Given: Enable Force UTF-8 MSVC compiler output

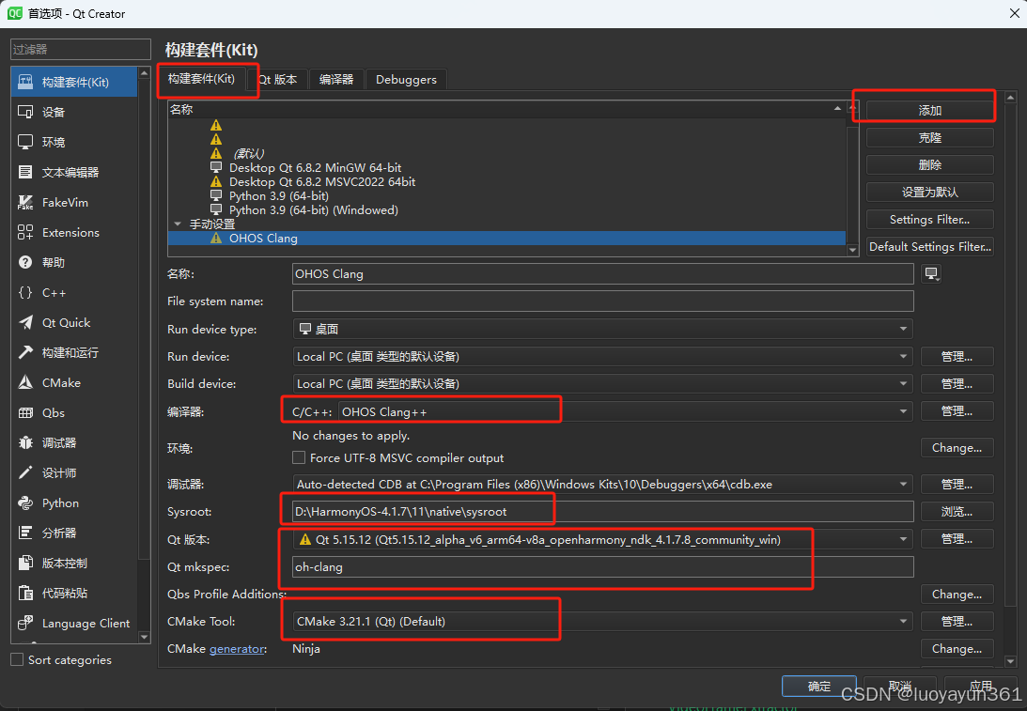Looking at the screenshot, I should 299,457.
